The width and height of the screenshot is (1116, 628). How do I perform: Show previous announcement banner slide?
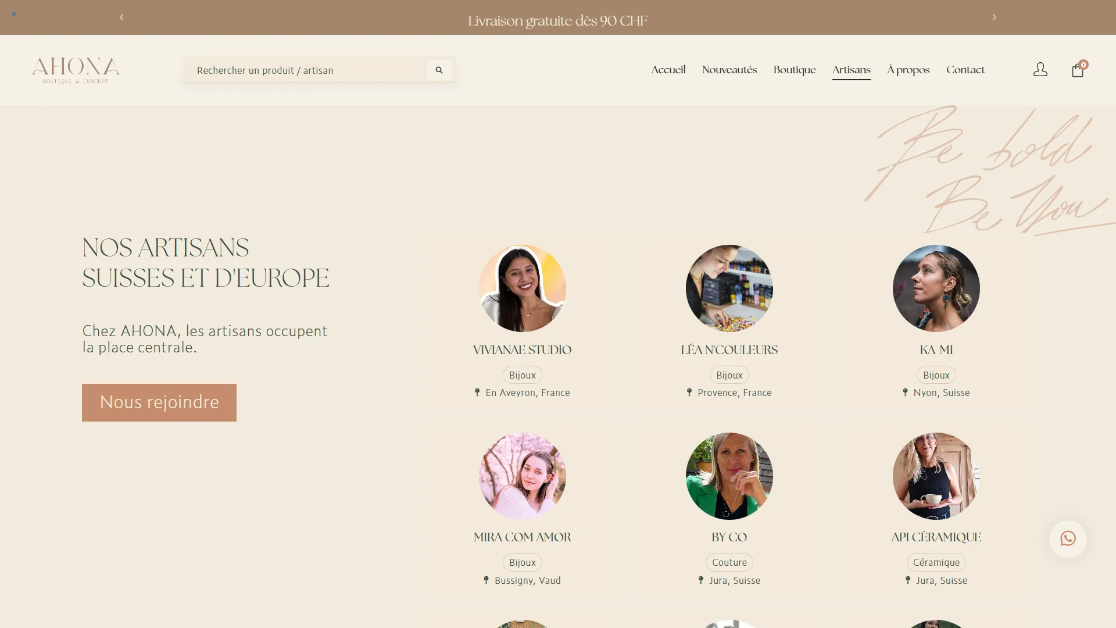click(x=121, y=17)
